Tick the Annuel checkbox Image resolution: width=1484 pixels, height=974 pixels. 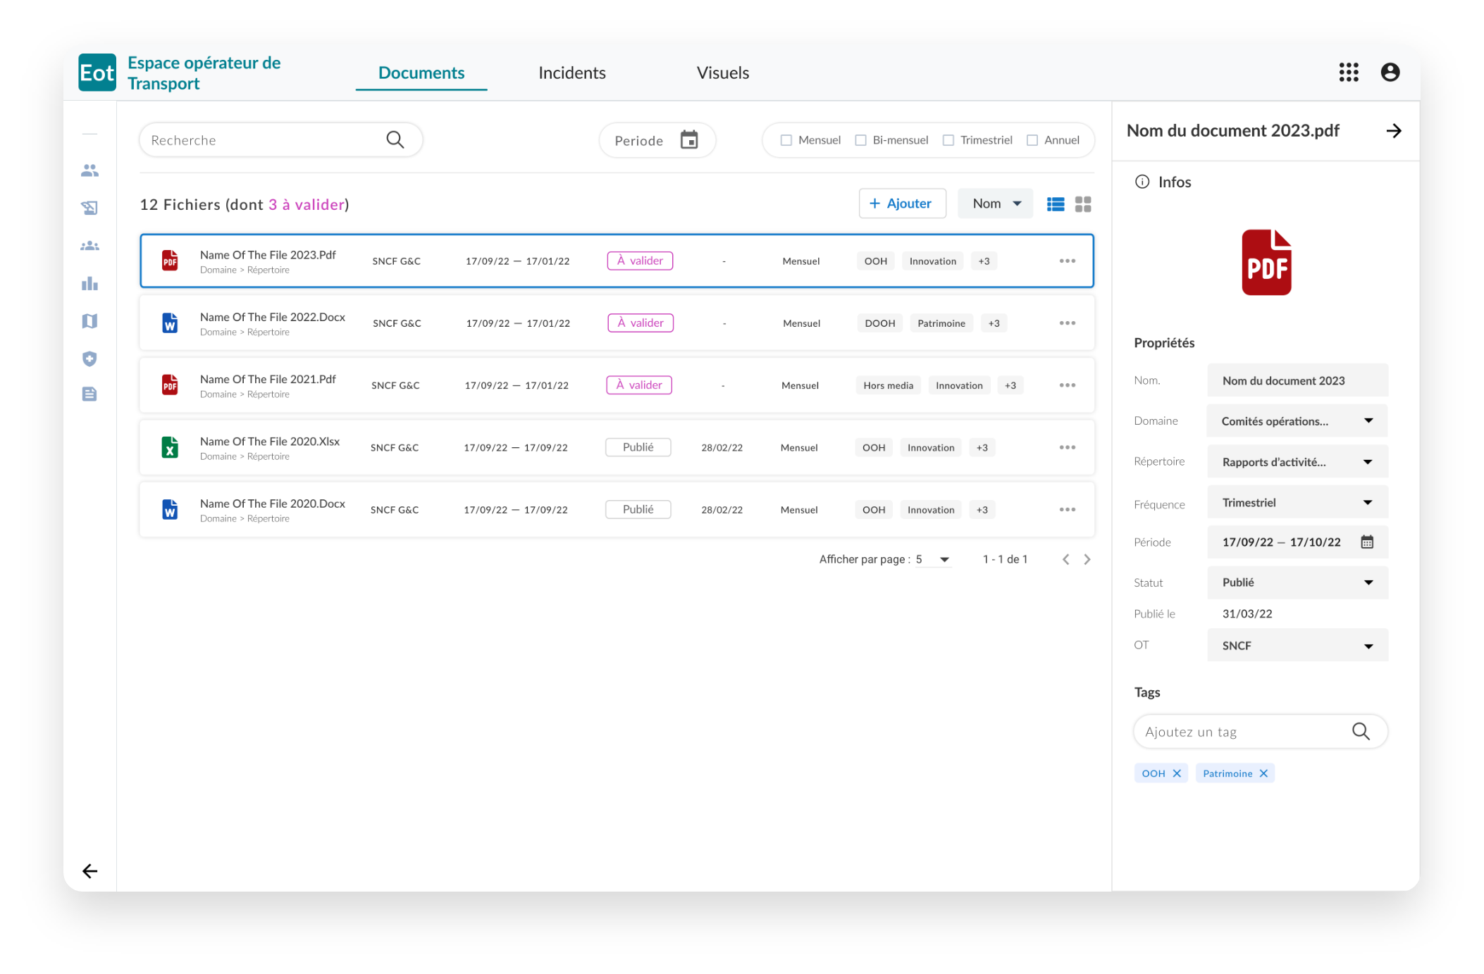pyautogui.click(x=1032, y=140)
